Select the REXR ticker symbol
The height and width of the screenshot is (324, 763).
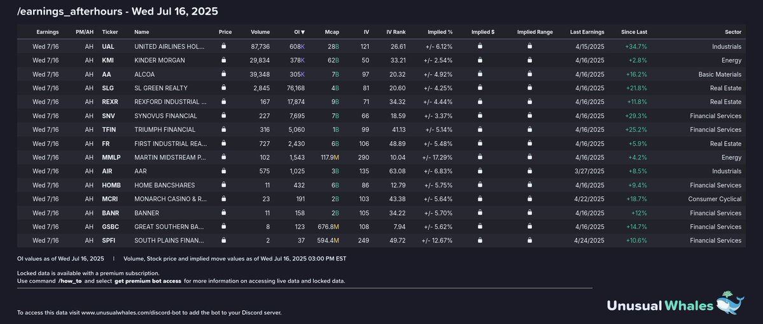110,102
